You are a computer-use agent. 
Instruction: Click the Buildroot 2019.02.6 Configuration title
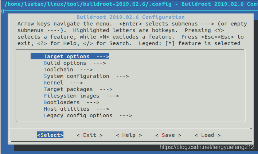130,17
